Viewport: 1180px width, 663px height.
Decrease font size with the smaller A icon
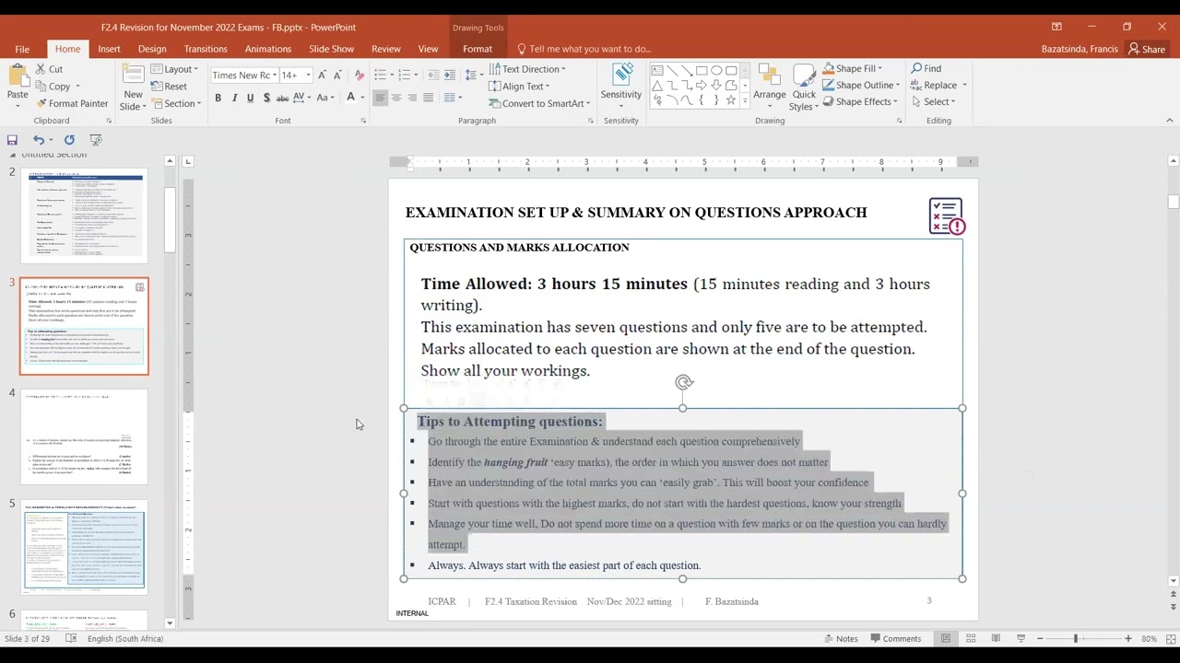pyautogui.click(x=338, y=75)
